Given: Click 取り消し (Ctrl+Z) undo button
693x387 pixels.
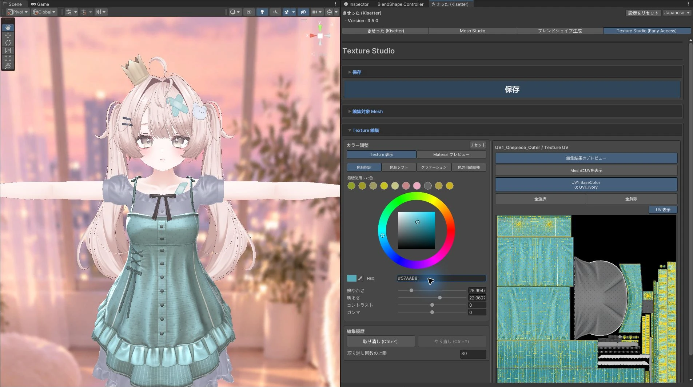Looking at the screenshot, I should pyautogui.click(x=381, y=342).
